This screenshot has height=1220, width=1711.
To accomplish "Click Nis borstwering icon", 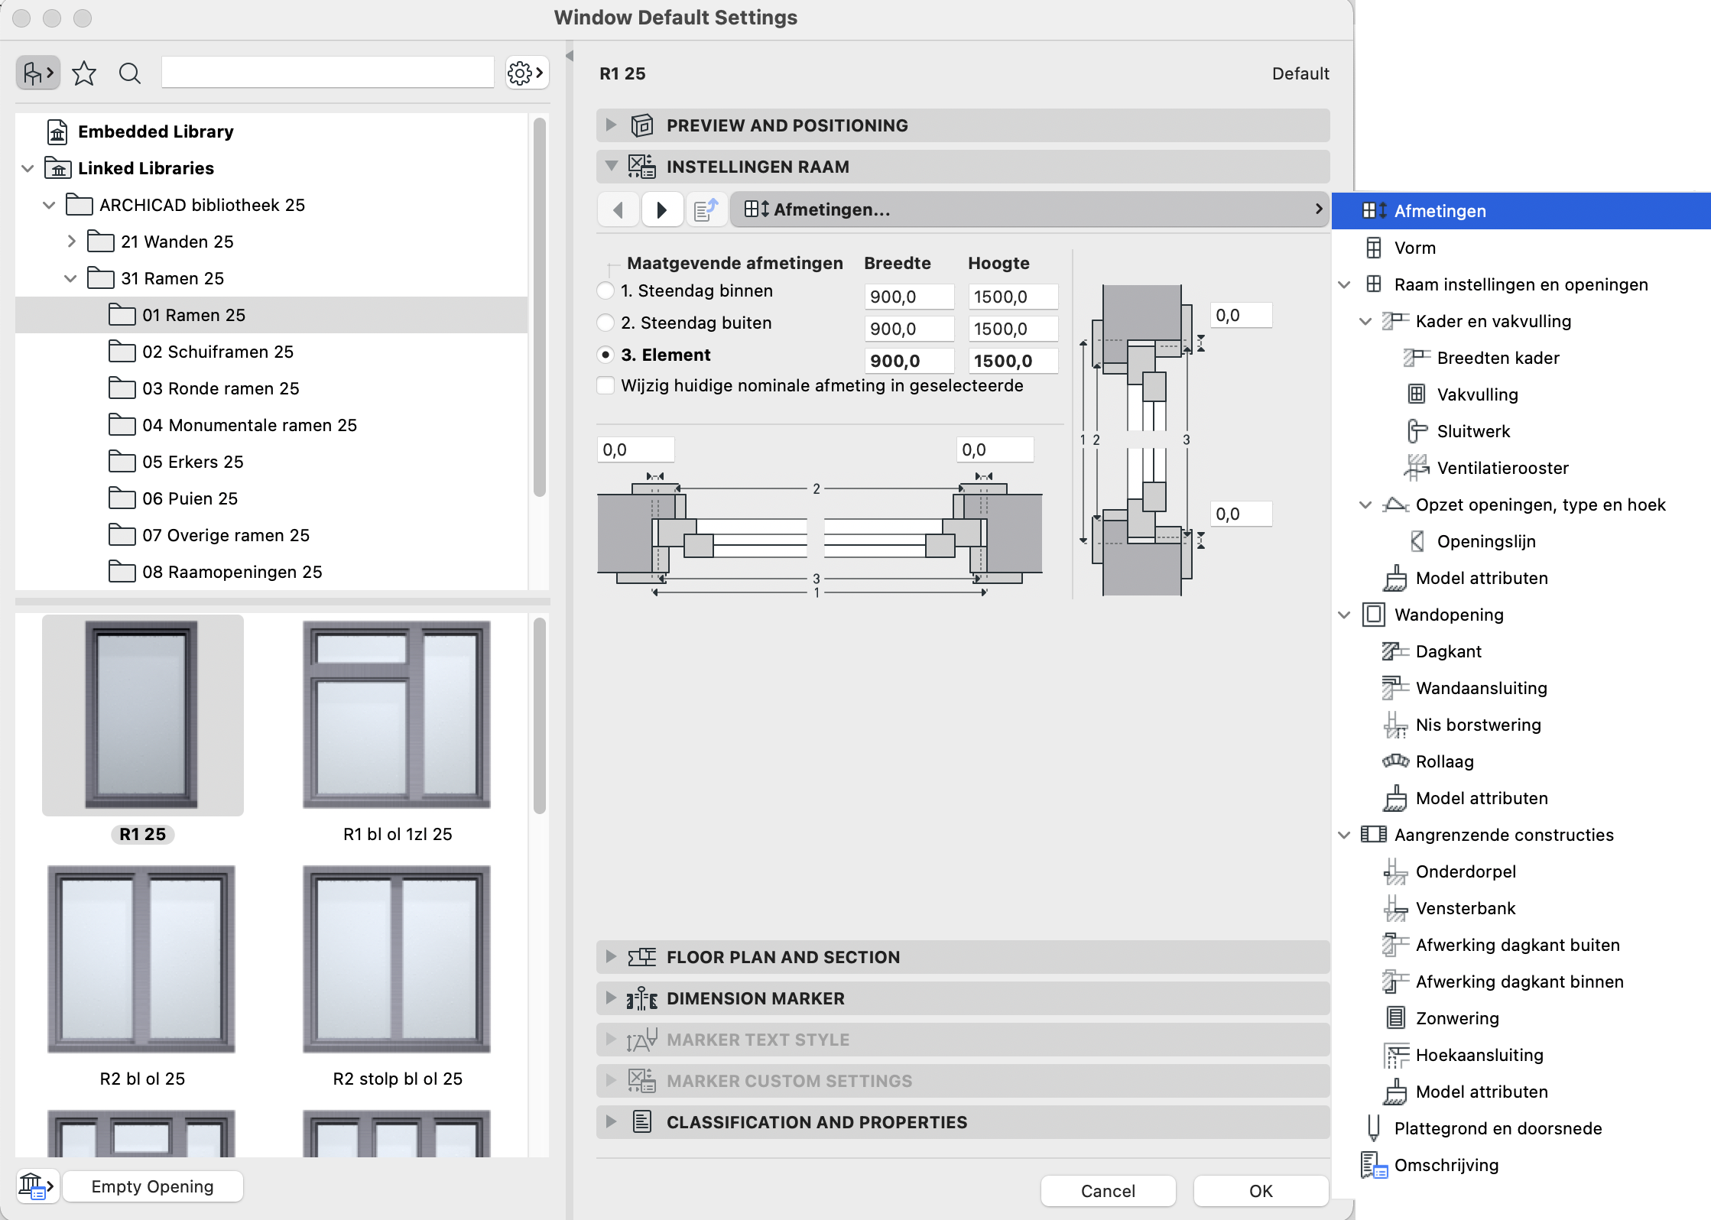I will (1395, 725).
